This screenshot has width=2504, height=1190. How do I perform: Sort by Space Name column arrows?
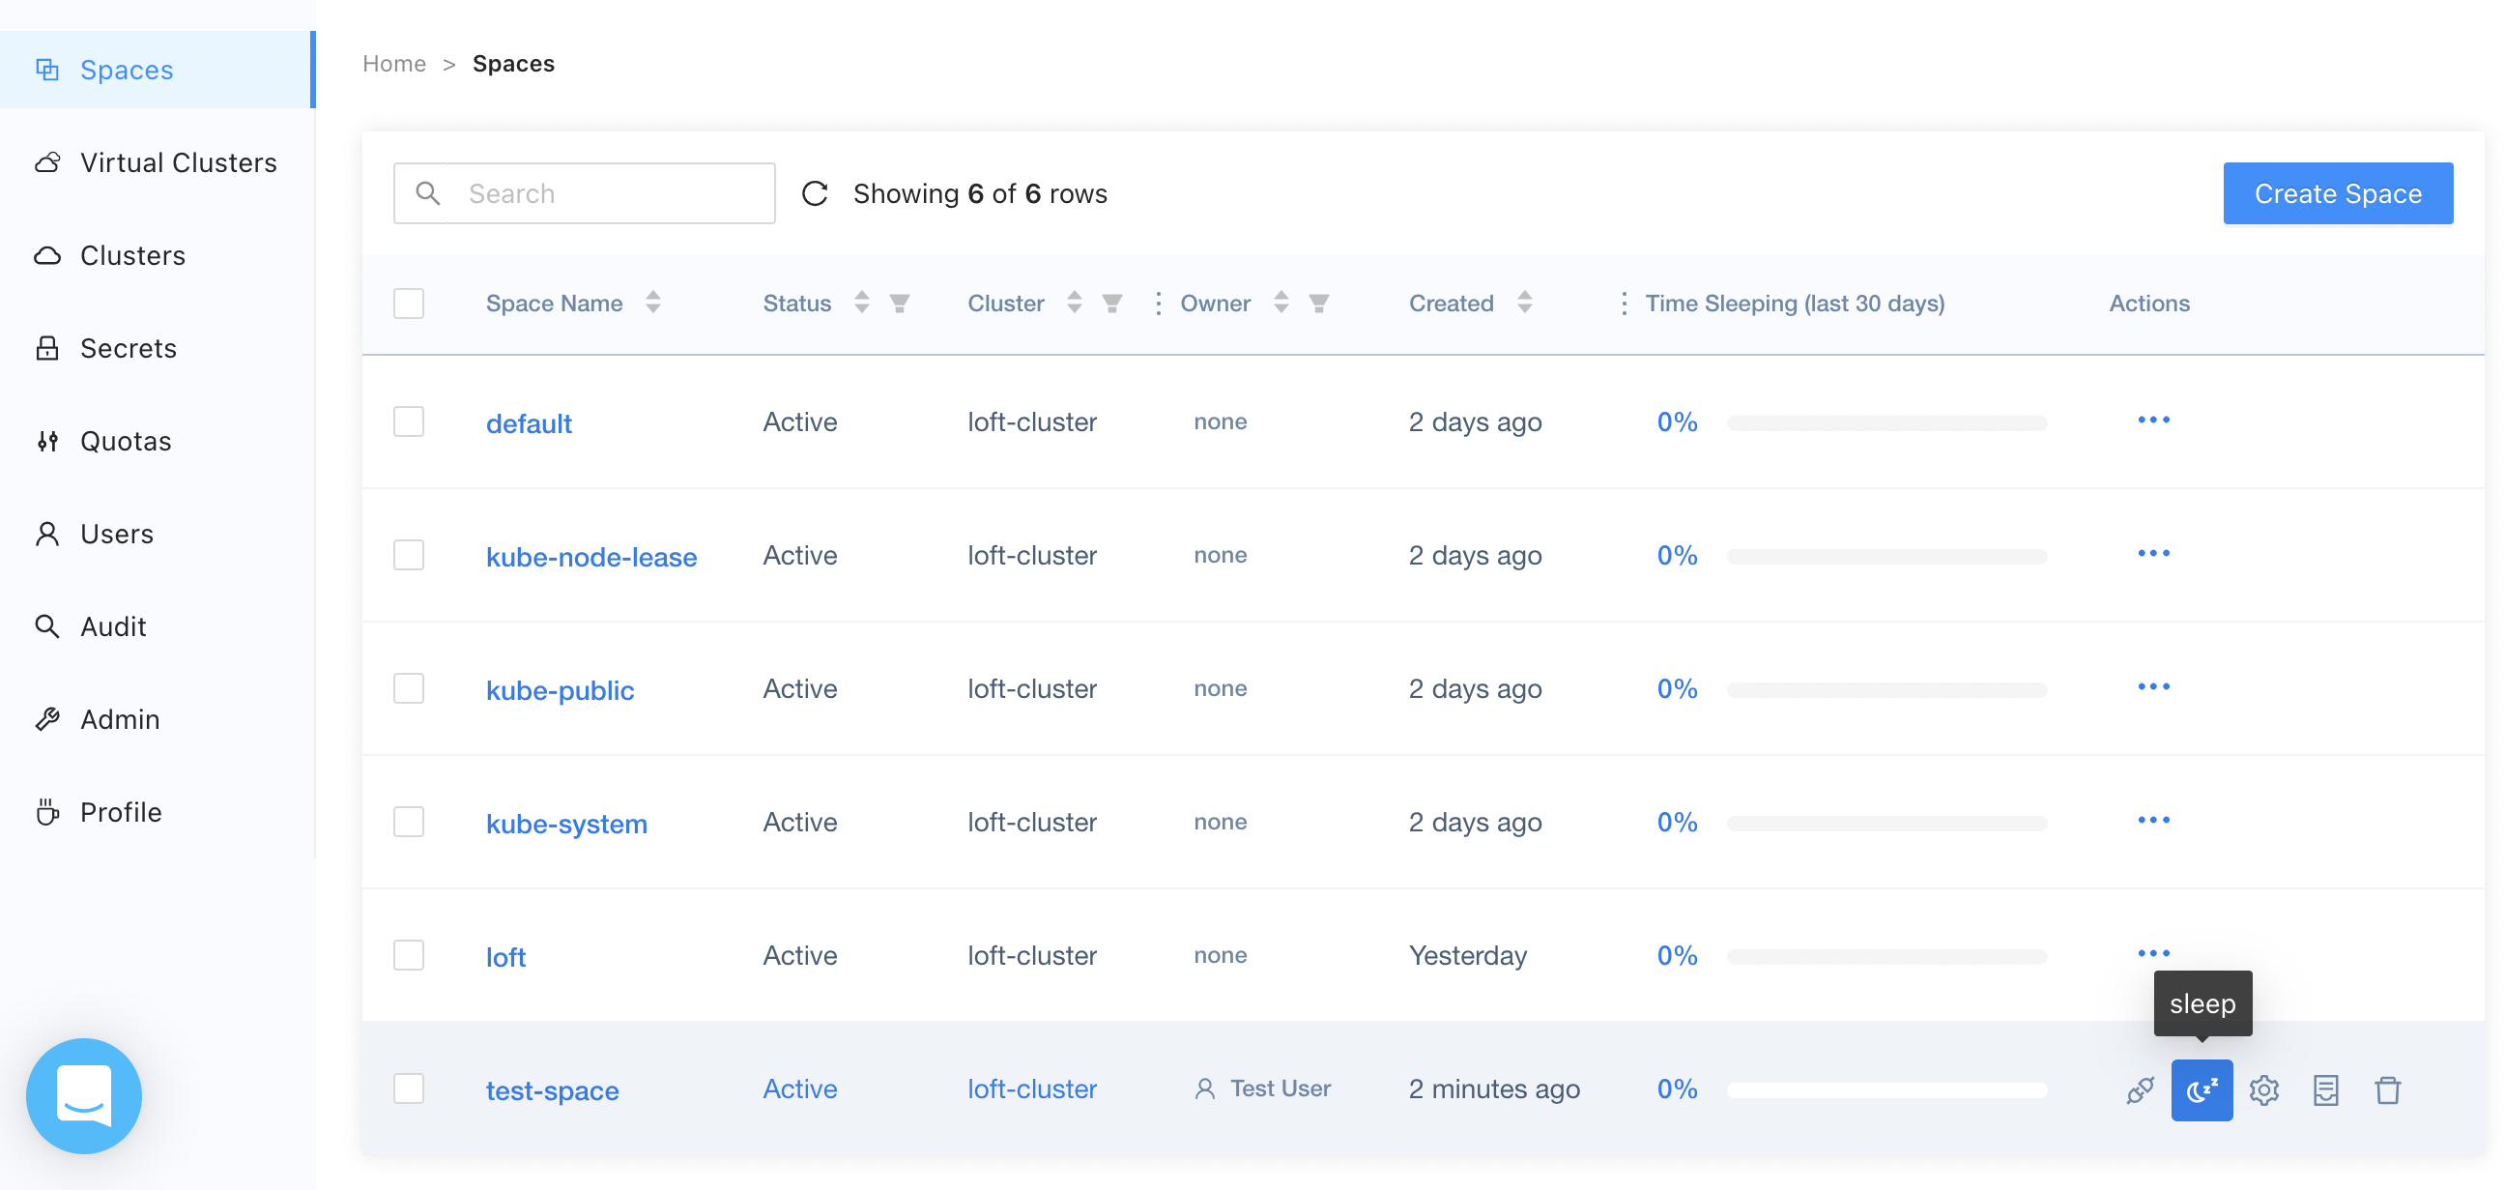653,304
